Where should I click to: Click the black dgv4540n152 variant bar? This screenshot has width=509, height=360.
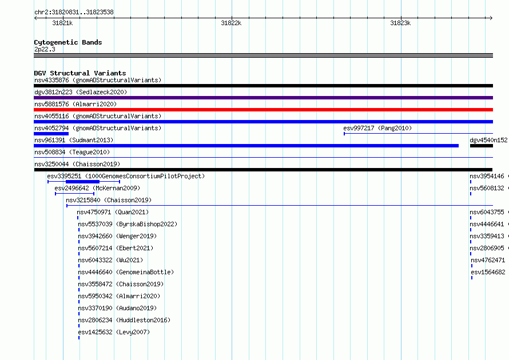[482, 146]
